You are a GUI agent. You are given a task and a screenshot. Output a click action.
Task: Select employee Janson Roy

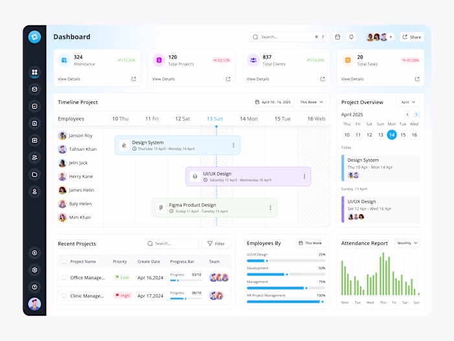click(75, 135)
